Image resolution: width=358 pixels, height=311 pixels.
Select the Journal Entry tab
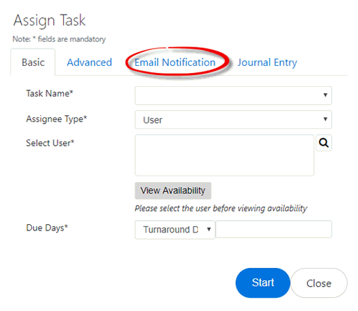point(267,62)
